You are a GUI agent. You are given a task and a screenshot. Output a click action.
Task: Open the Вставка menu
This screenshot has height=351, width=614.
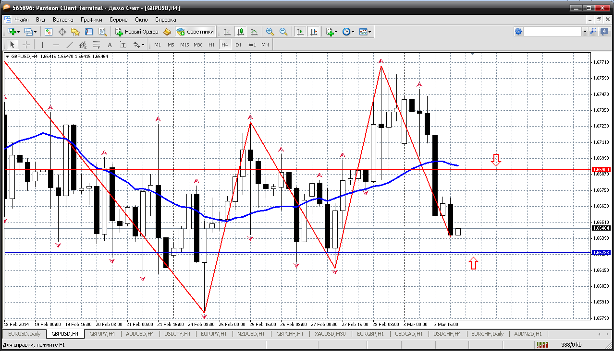[x=63, y=20]
